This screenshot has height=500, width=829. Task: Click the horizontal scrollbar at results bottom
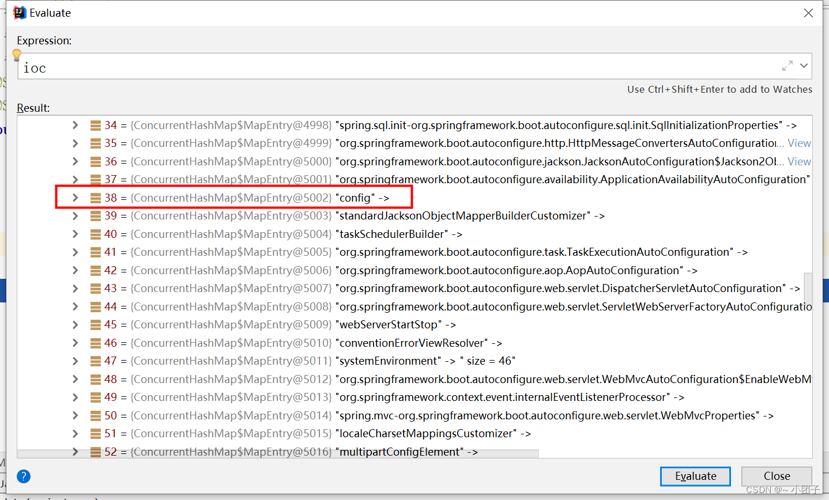click(x=278, y=454)
